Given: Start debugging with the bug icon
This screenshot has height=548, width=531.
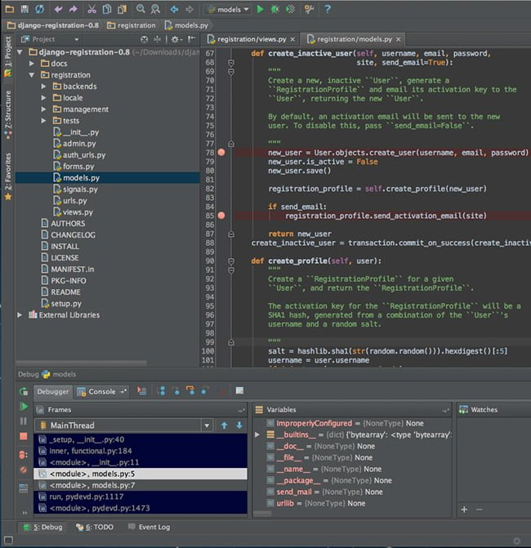Looking at the screenshot, I should pyautogui.click(x=275, y=10).
